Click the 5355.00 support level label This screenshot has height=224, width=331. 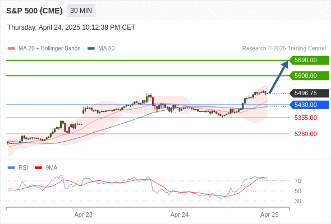coord(306,118)
